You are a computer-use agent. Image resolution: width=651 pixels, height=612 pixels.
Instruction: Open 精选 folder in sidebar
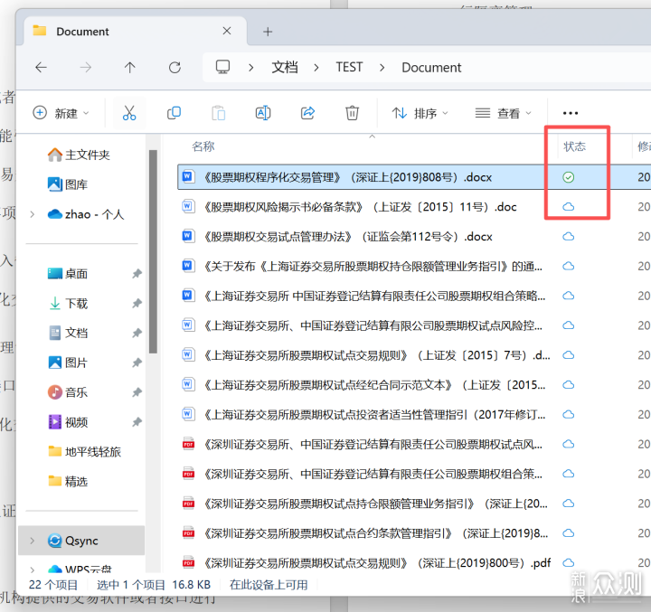tap(68, 482)
